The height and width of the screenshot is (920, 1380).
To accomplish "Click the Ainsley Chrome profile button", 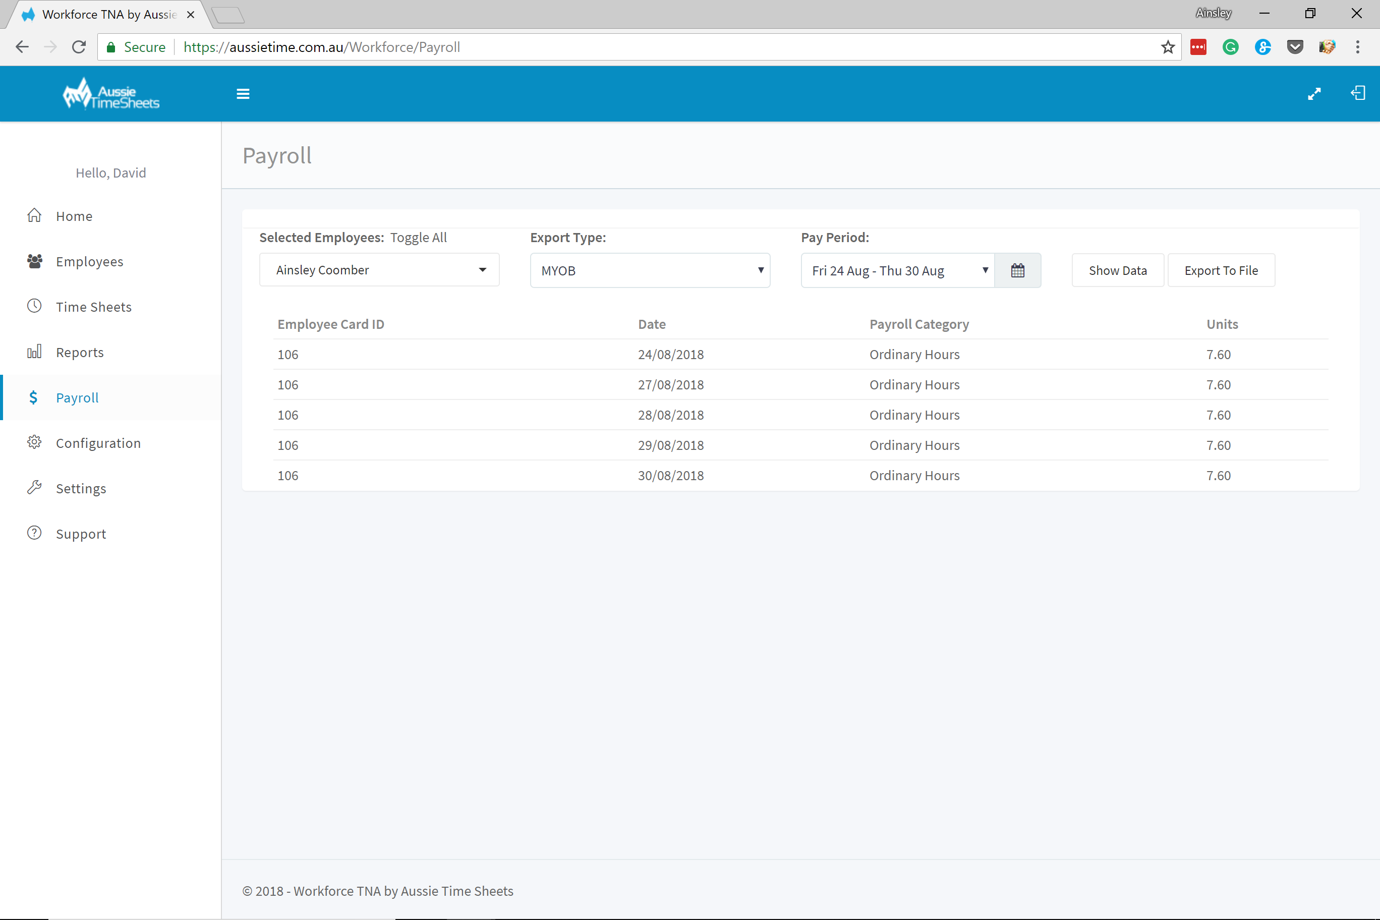I will point(1214,13).
